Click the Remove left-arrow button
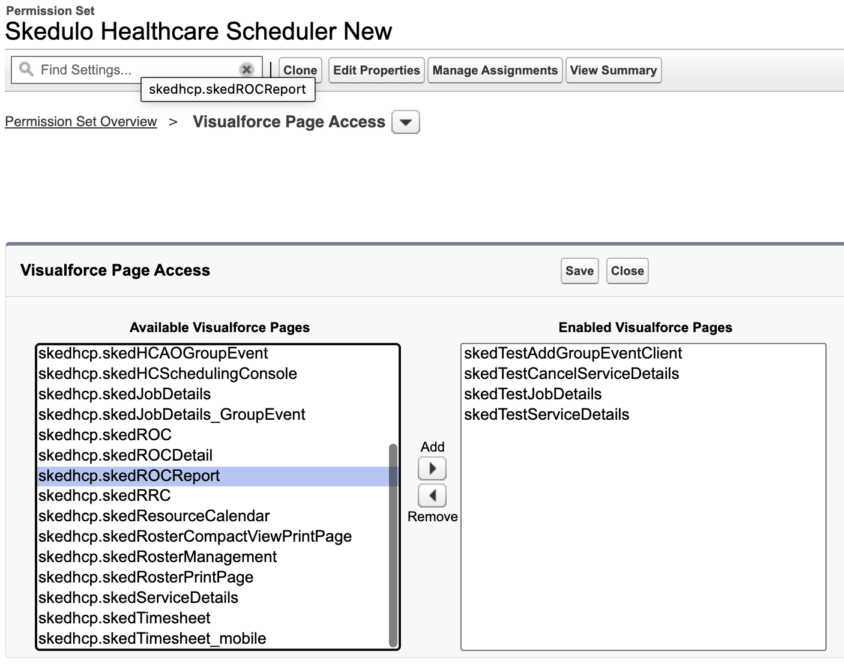 point(432,496)
